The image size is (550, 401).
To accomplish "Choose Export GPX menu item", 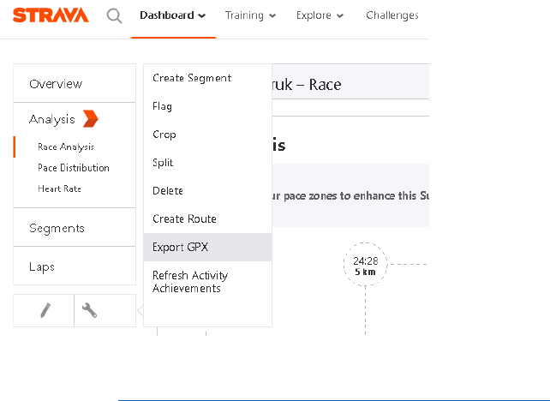I will pos(181,248).
